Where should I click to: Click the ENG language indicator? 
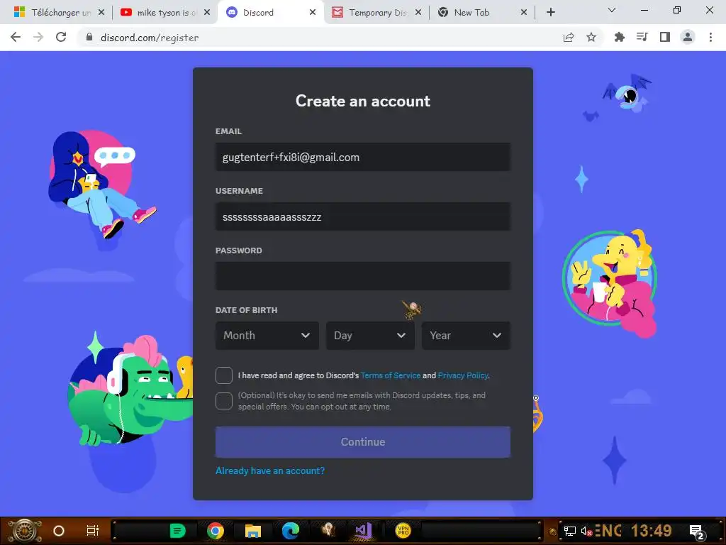point(608,530)
